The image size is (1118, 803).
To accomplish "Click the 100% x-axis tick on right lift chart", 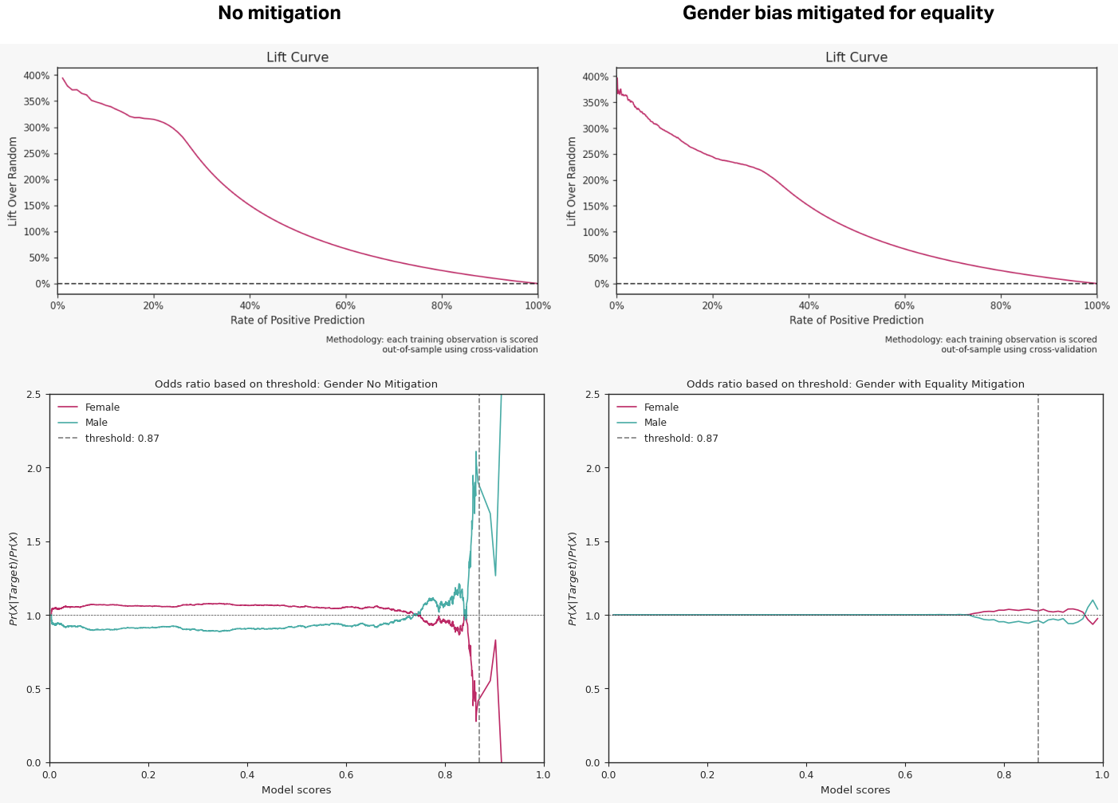I will click(x=1096, y=306).
